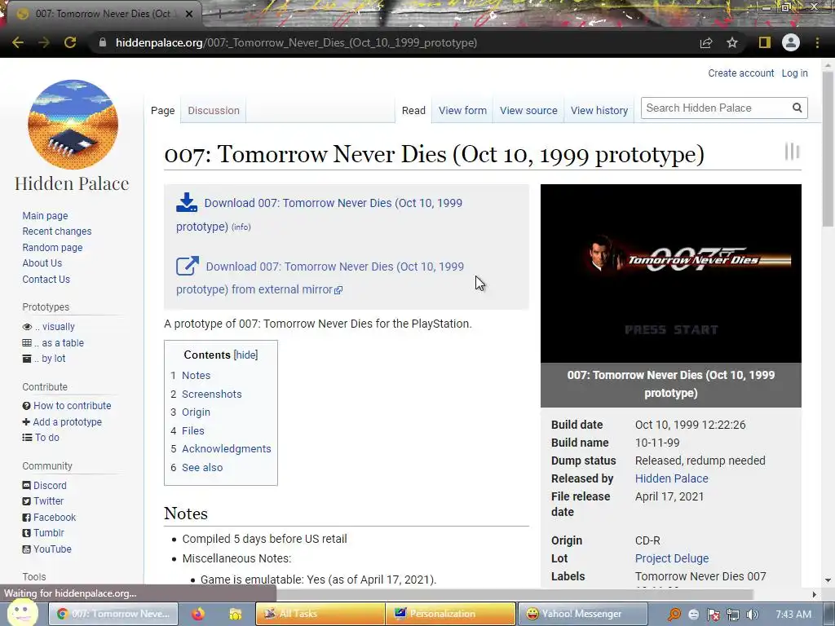835x626 pixels.
Task: Open the View source tab
Action: (528, 110)
